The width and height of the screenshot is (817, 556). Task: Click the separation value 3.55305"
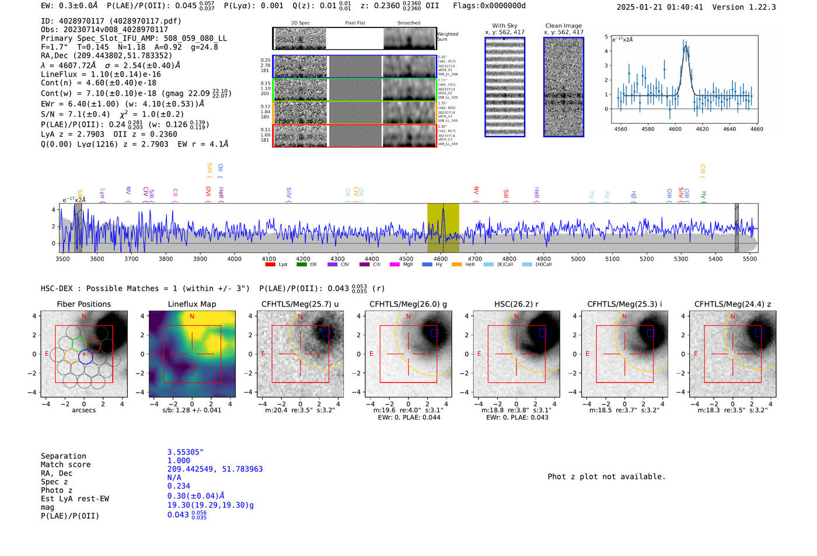coord(185,452)
